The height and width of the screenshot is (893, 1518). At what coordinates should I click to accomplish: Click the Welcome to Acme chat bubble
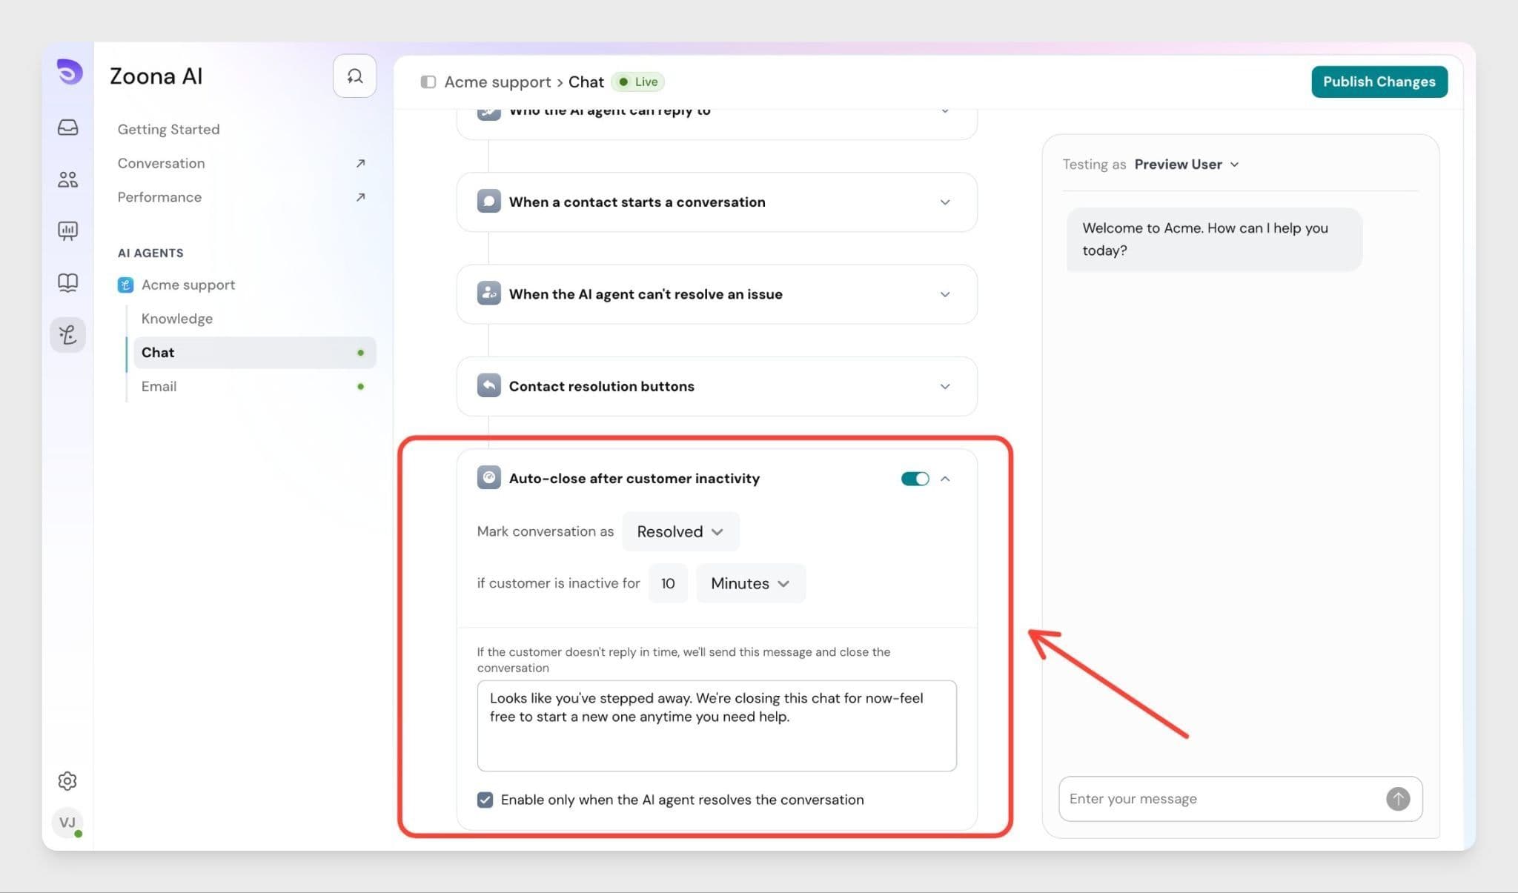tap(1214, 239)
